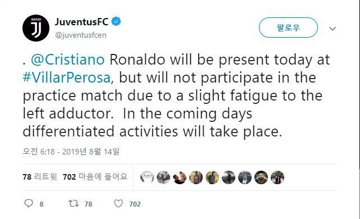Click the last liker avatar thumbnail
The image size is (360, 219).
(x=277, y=177)
